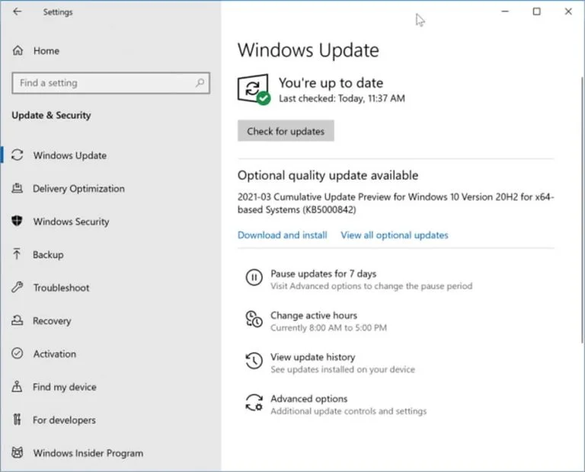Click the Troubleshoot wrench icon
The image size is (585, 472).
pos(18,288)
